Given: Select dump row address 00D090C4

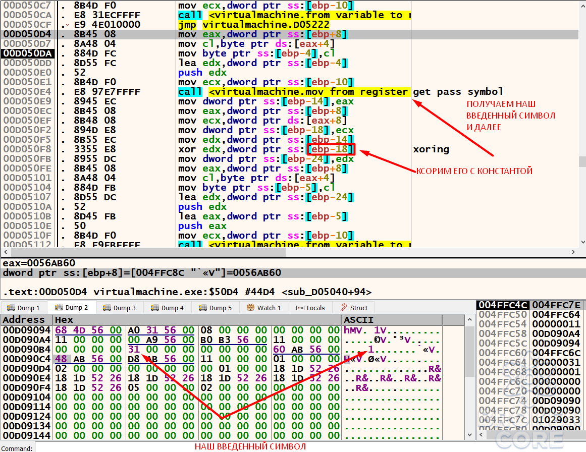Looking at the screenshot, I should click(x=27, y=359).
